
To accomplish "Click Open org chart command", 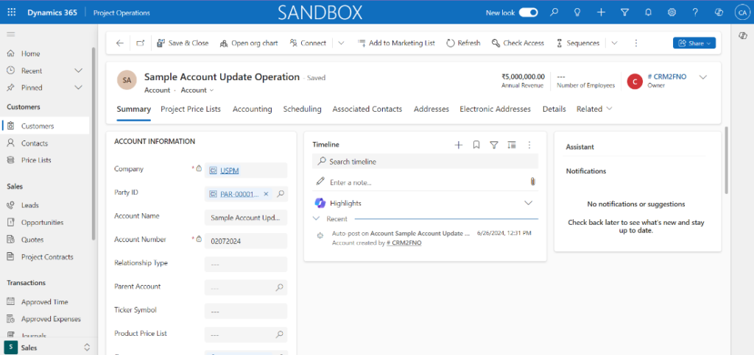I will (249, 43).
